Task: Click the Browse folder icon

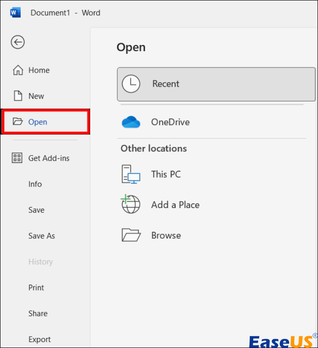Action: coord(131,235)
